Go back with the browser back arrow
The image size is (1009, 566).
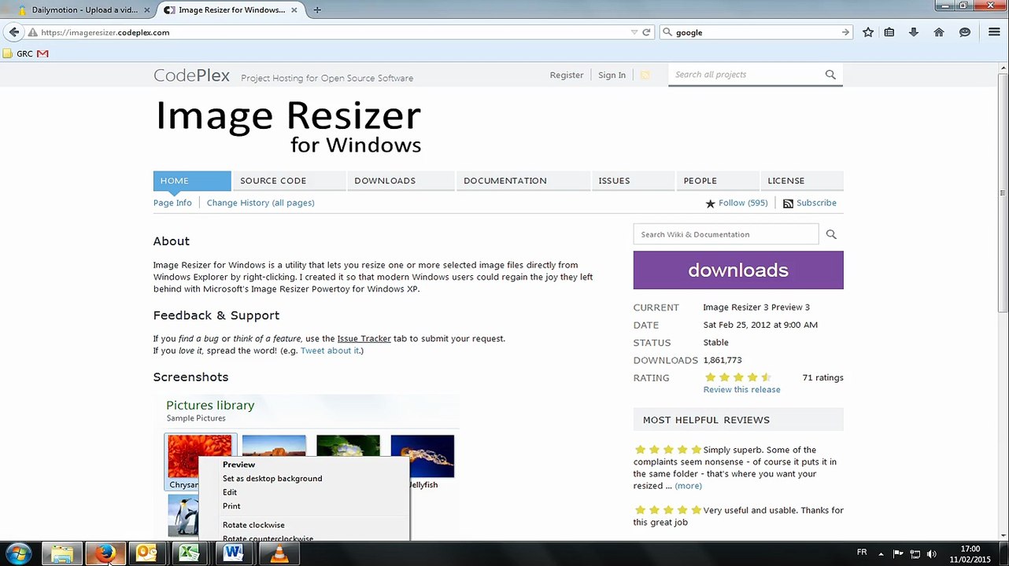(14, 32)
